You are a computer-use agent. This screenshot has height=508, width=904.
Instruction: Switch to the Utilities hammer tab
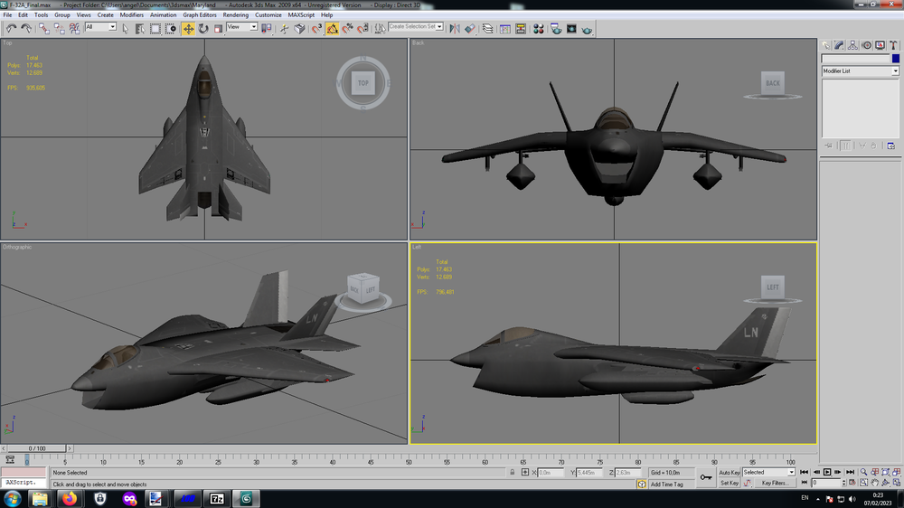pos(893,45)
